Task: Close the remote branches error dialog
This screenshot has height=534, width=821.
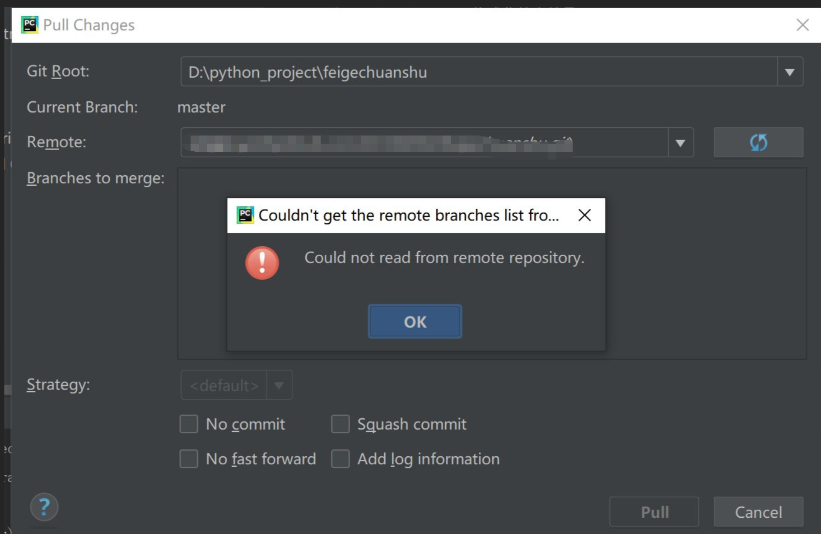Action: (x=584, y=215)
